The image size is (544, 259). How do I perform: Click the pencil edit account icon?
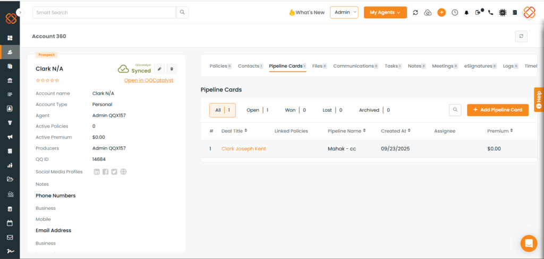160,69
